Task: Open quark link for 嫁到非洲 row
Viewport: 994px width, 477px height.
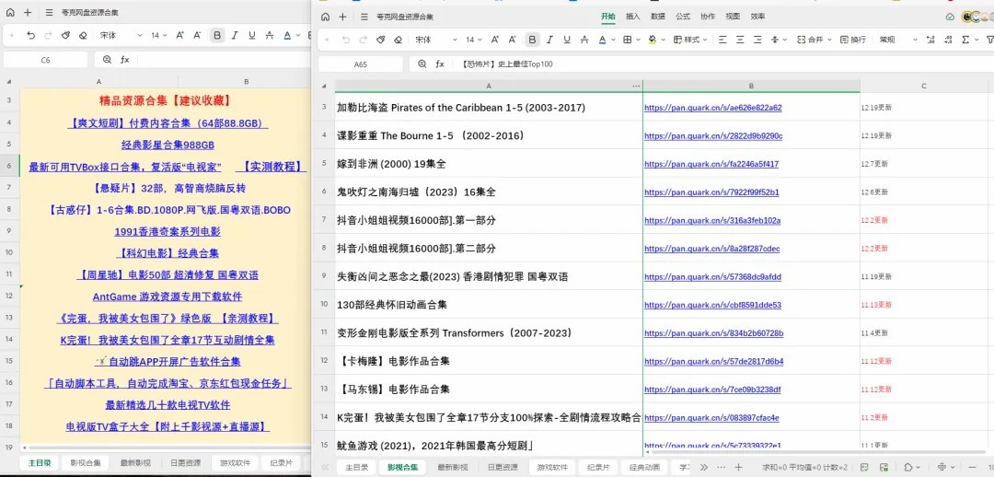Action: pyautogui.click(x=711, y=164)
